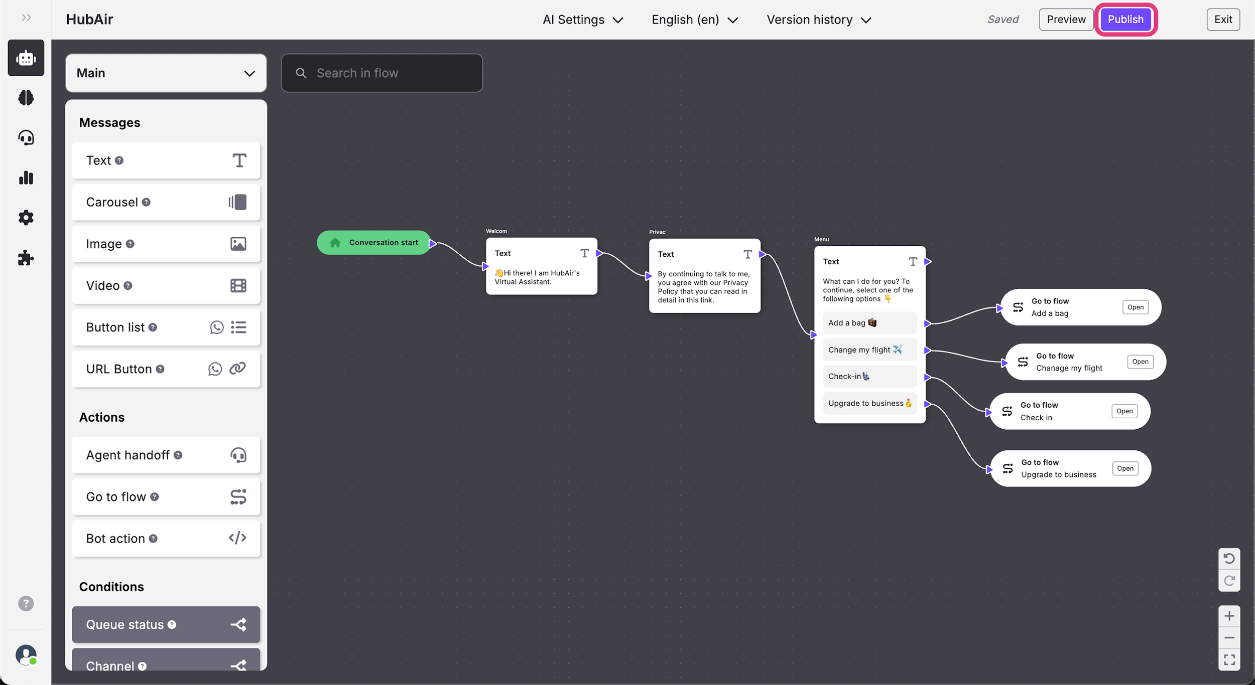The width and height of the screenshot is (1255, 685).
Task: Open analytics bar chart sidebar icon
Action: [26, 178]
